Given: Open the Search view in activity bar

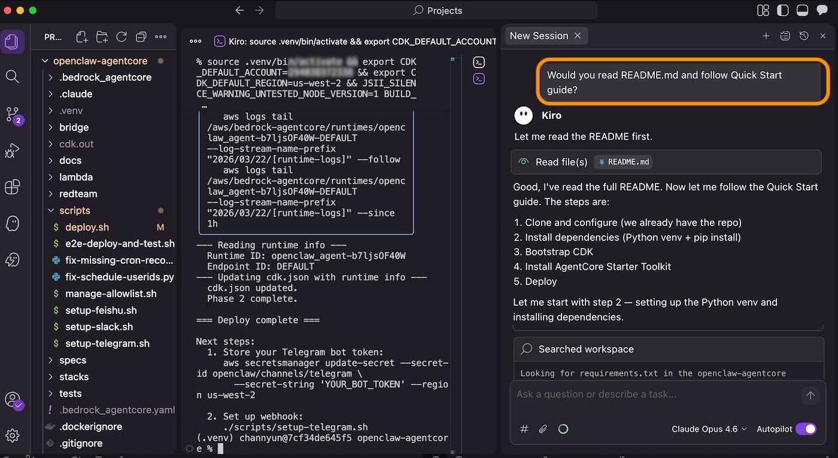Looking at the screenshot, I should click(x=12, y=77).
